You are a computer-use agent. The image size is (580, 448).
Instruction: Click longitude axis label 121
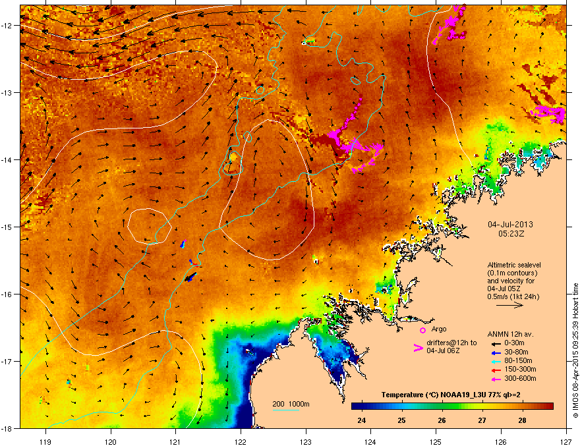(175, 441)
